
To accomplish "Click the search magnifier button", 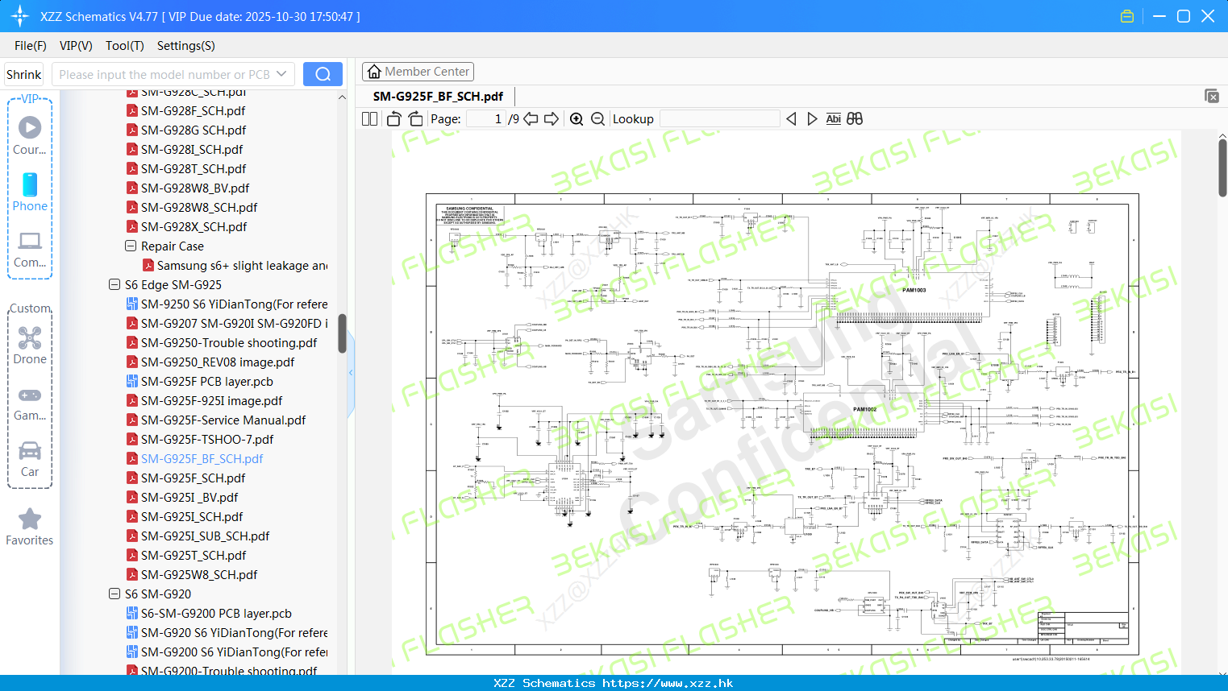I will coord(323,74).
